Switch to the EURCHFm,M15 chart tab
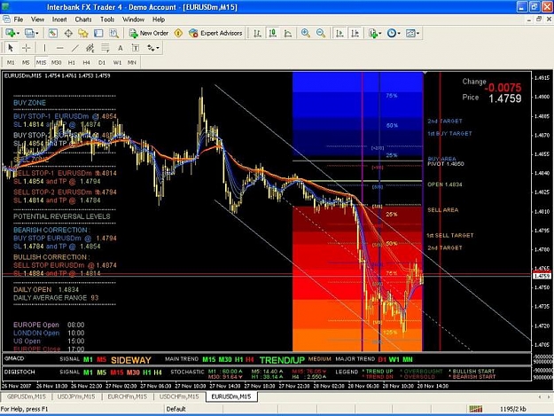This screenshot has height=416, width=554. (x=127, y=396)
